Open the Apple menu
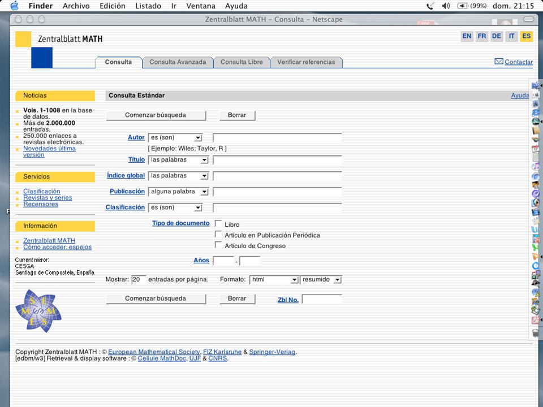 [x=14, y=6]
